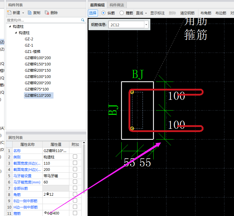This screenshot has width=234, height=216.
Task: Click 清空钢筋 in the toolbar
Action: tap(187, 13)
